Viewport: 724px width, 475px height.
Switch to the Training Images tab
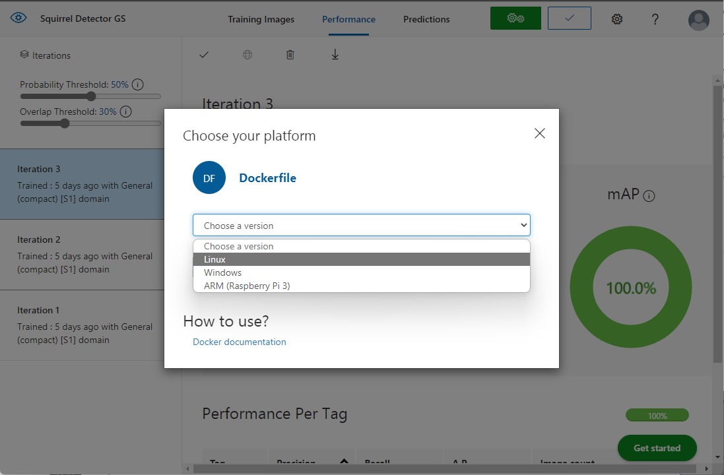(261, 19)
